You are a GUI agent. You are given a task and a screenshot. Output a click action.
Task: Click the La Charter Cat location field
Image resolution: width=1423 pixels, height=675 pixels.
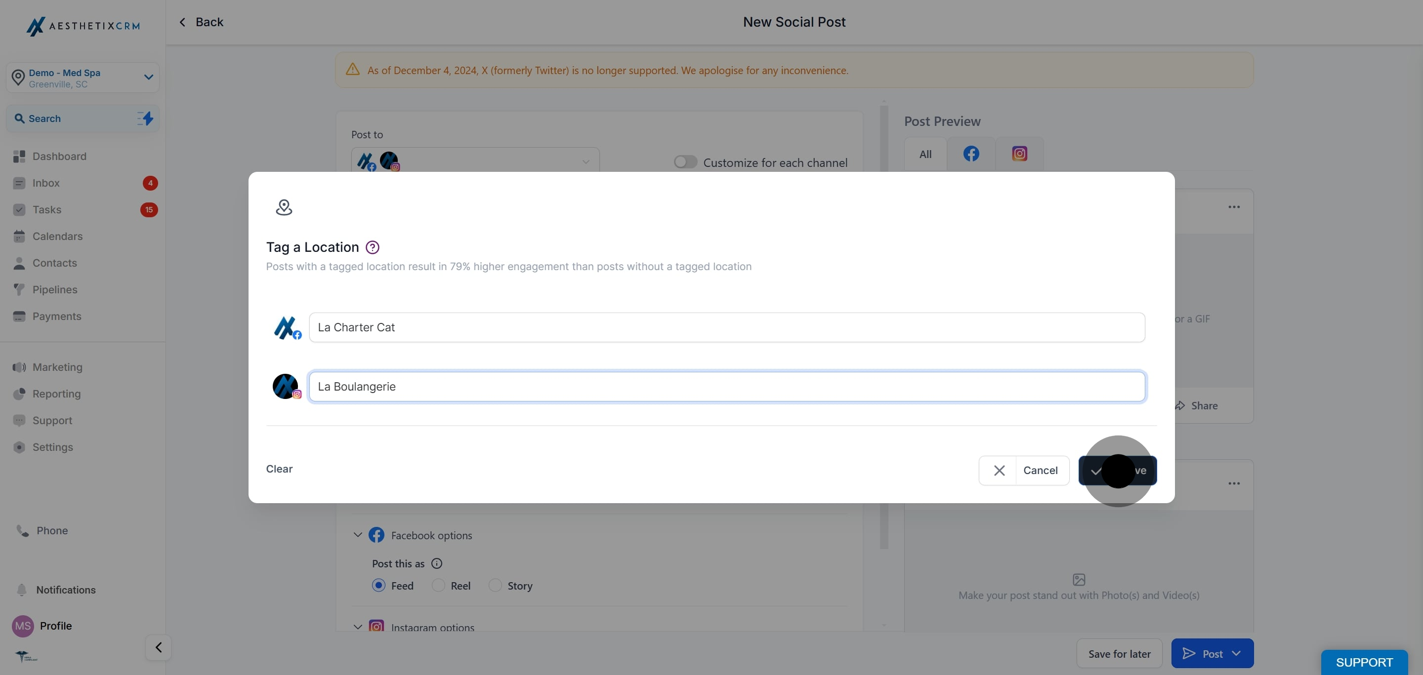[726, 327]
